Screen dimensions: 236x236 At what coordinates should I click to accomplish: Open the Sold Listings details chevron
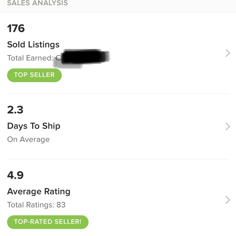pos(228,53)
